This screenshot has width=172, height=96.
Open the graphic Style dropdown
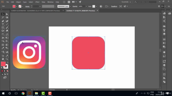(x=96, y=6)
